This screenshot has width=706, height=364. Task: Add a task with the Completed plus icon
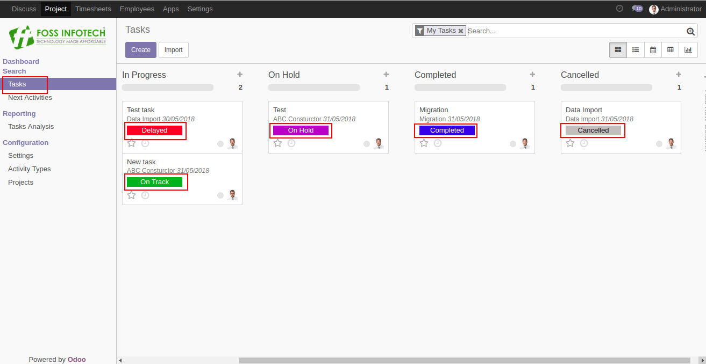tap(532, 75)
